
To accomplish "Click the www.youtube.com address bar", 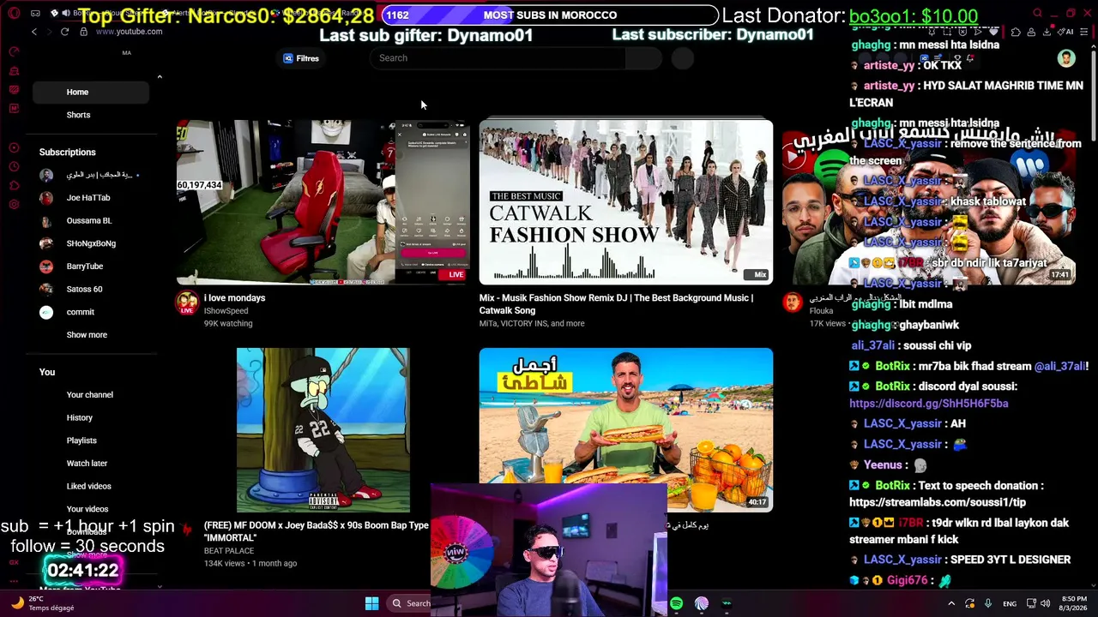I will 129,32.
